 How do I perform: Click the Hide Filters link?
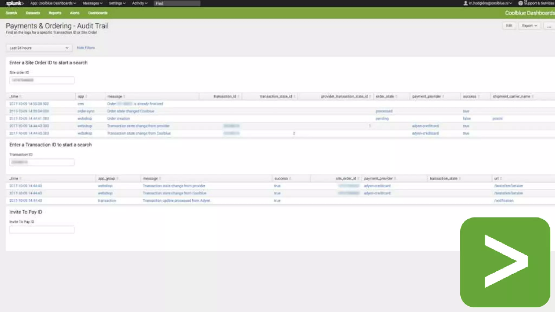coord(86,48)
